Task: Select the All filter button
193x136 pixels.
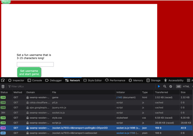Action: (178, 87)
